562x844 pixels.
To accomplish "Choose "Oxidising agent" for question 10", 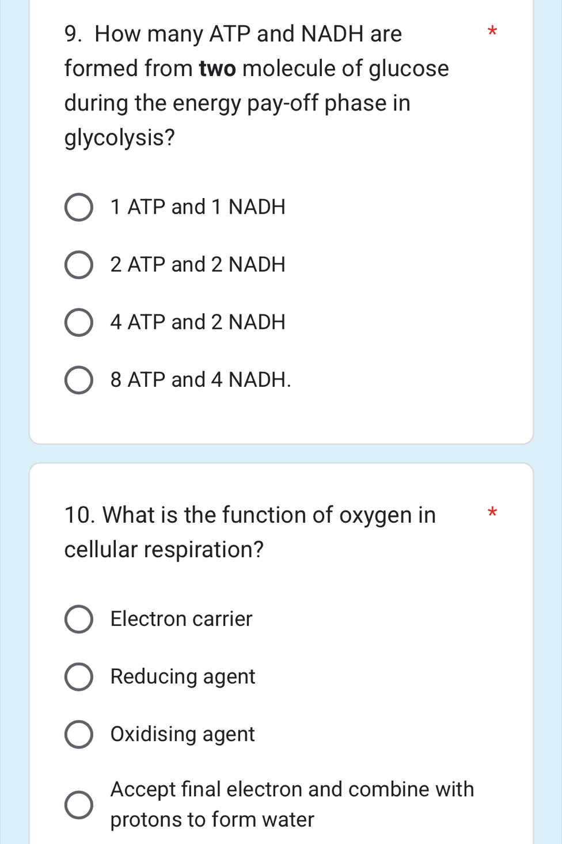I will coord(79,735).
